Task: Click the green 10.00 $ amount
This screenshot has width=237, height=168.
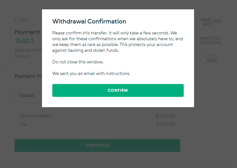Action: tap(24, 41)
